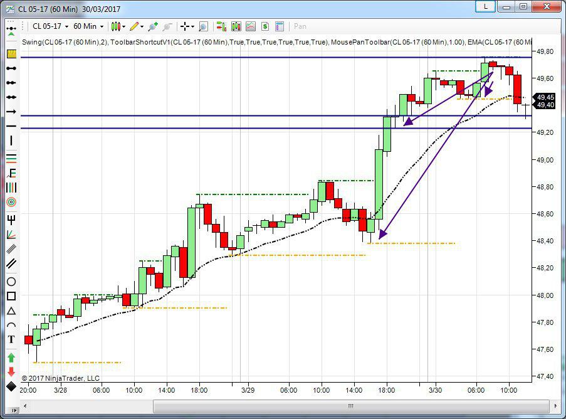Click the Pan toolbar button
Viewport: 566px width, 419px height.
(x=300, y=26)
